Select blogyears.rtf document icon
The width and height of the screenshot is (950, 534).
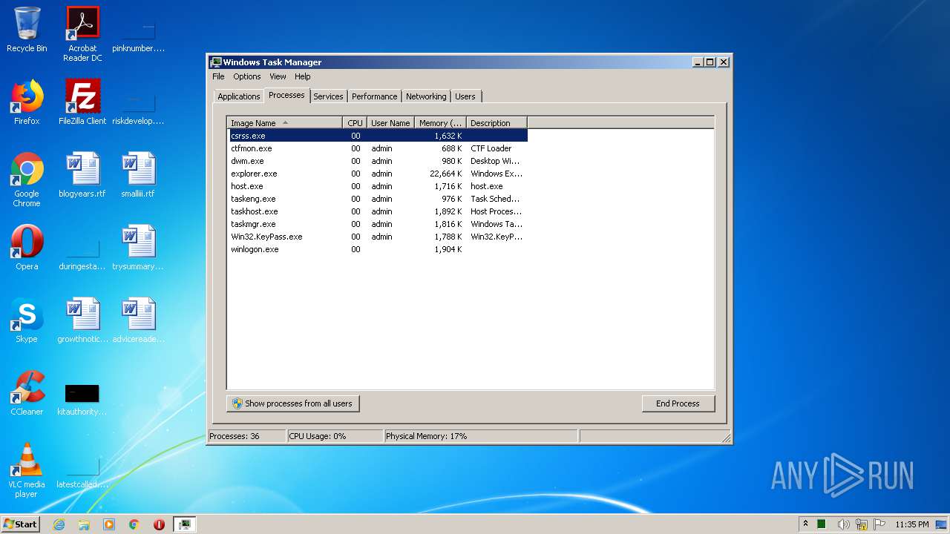click(82, 175)
